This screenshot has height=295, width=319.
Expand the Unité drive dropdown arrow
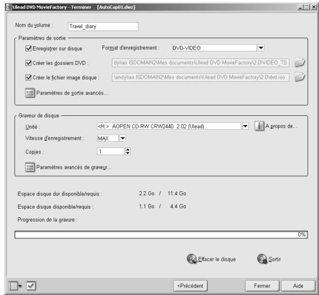(245, 126)
